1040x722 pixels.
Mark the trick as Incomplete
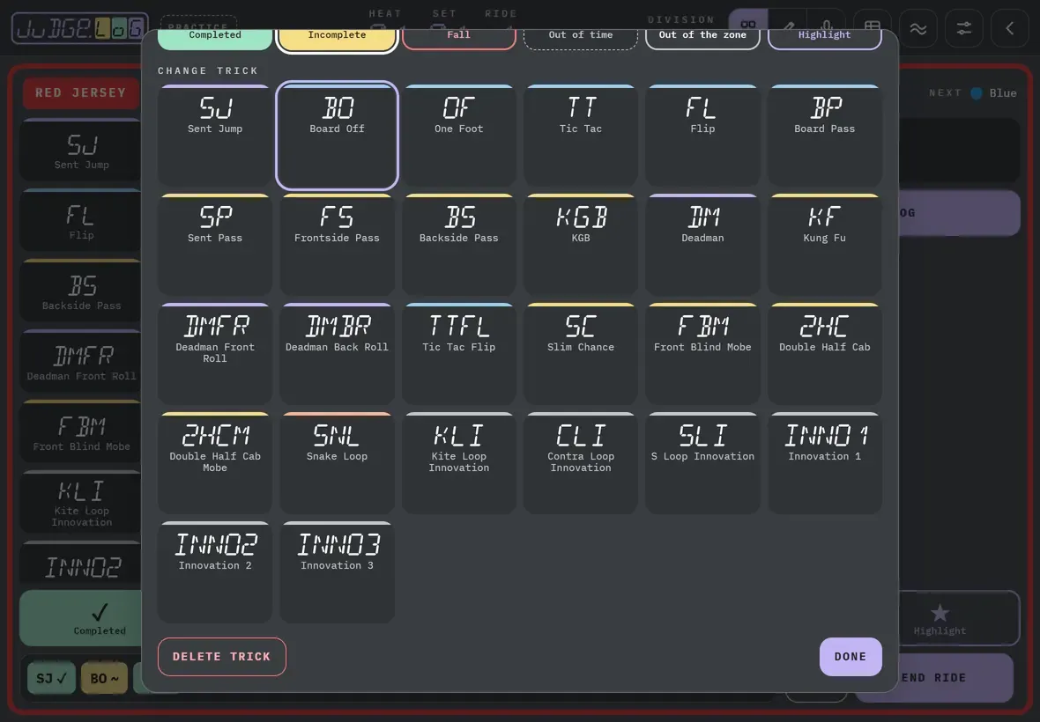(337, 39)
